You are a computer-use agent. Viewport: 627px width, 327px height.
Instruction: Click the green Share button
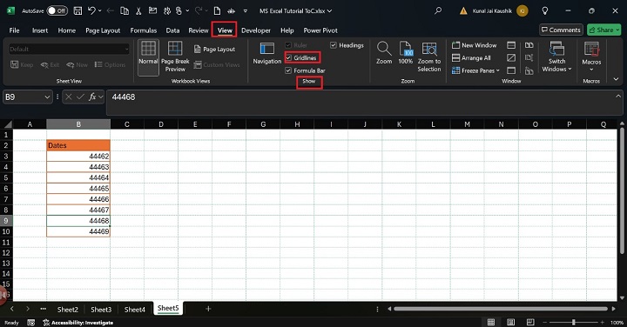(603, 30)
